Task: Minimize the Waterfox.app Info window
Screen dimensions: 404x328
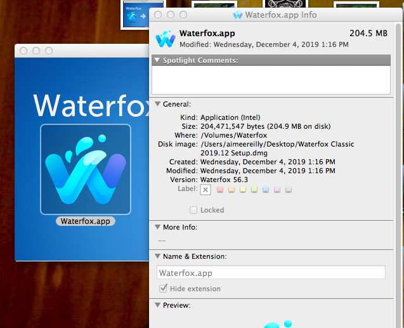Action: click(x=171, y=15)
